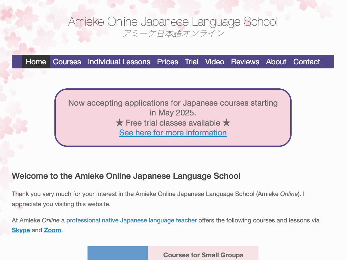Viewport: 346px width, 260px height.
Task: Click the Zoom link
Action: (52, 230)
